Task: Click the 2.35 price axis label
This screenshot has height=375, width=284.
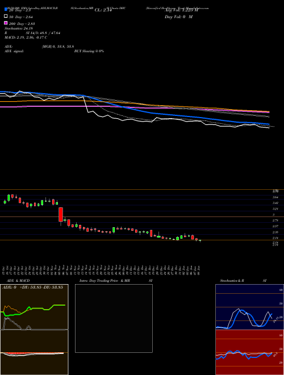Action: point(275,232)
